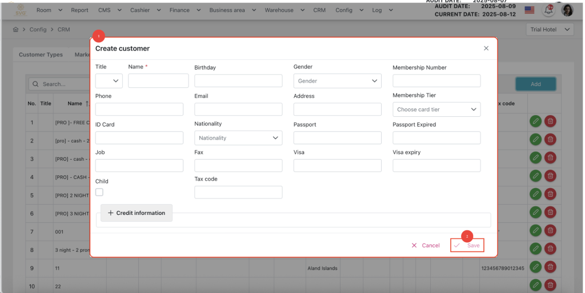Screen dimensions: 585x293
Task: Close the Create customer dialog with X
Action: click(486, 48)
